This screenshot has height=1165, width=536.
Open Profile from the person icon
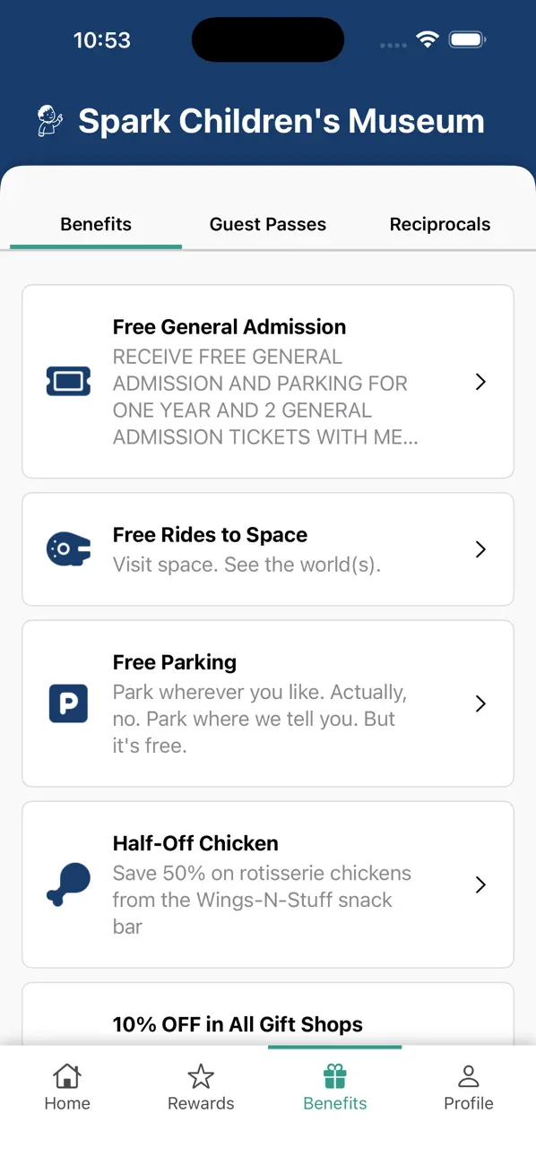[x=469, y=1075]
